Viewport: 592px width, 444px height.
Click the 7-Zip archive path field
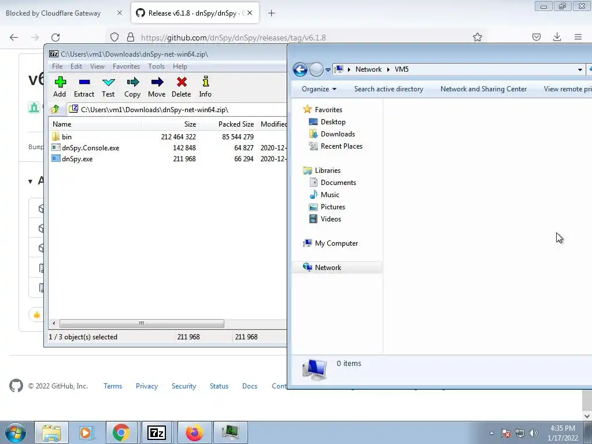177,109
